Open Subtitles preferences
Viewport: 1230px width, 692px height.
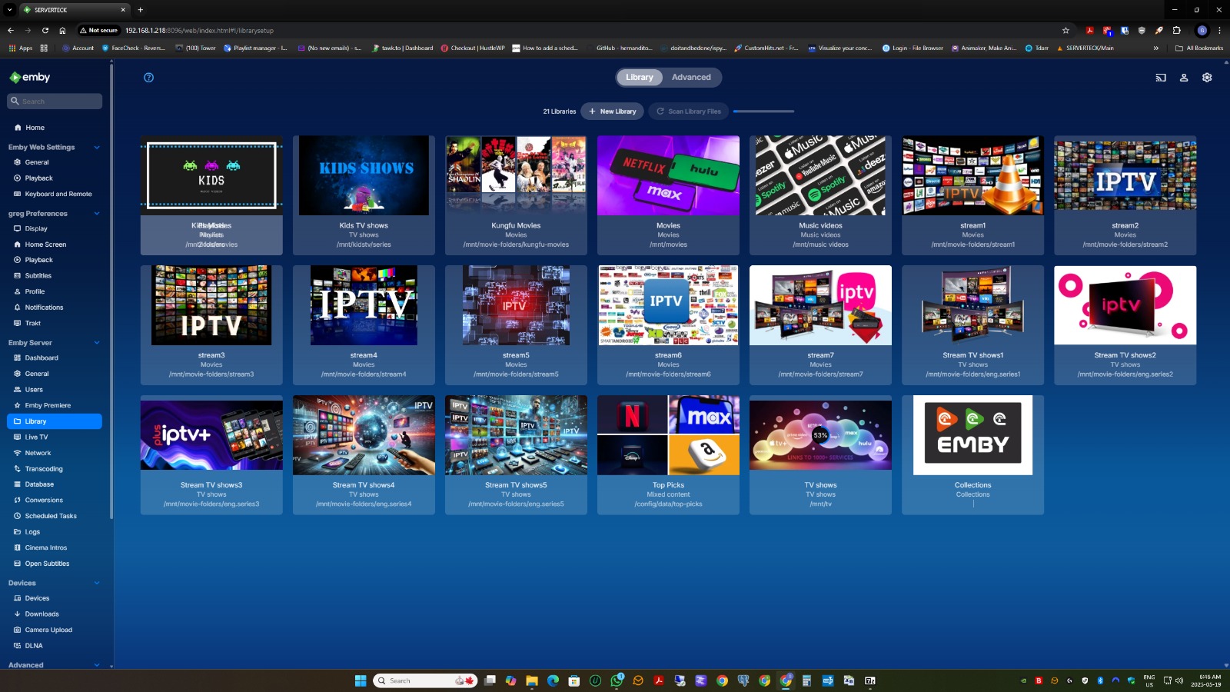(55, 275)
